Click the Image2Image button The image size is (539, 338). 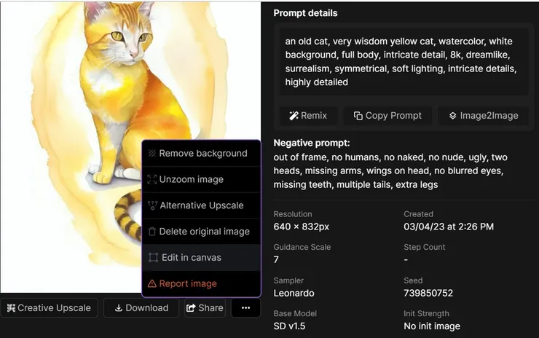click(482, 116)
